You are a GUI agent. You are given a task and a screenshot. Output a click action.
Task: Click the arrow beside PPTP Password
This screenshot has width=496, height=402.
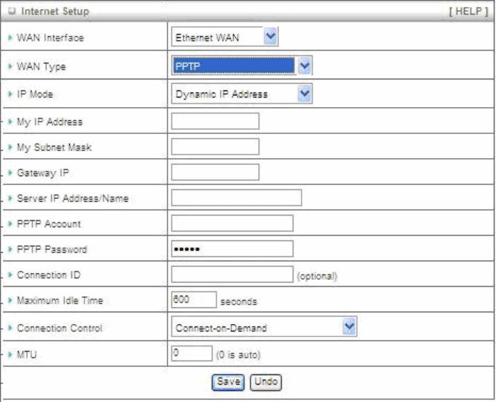pos(10,249)
